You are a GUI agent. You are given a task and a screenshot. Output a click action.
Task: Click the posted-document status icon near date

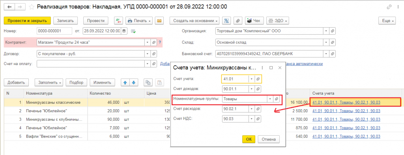coord(133,32)
